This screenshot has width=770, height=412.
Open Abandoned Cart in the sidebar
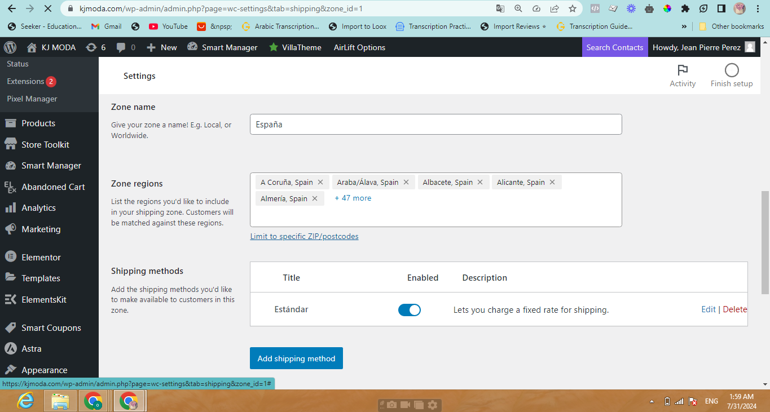53,187
